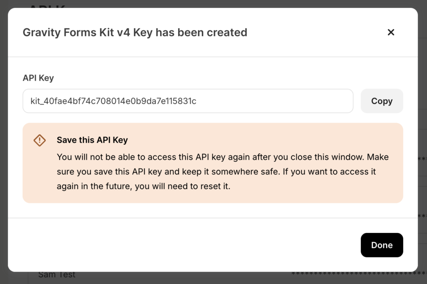Viewport: 427px width, 284px height.
Task: Click the 'Save this API Key' heading
Action: (x=92, y=140)
